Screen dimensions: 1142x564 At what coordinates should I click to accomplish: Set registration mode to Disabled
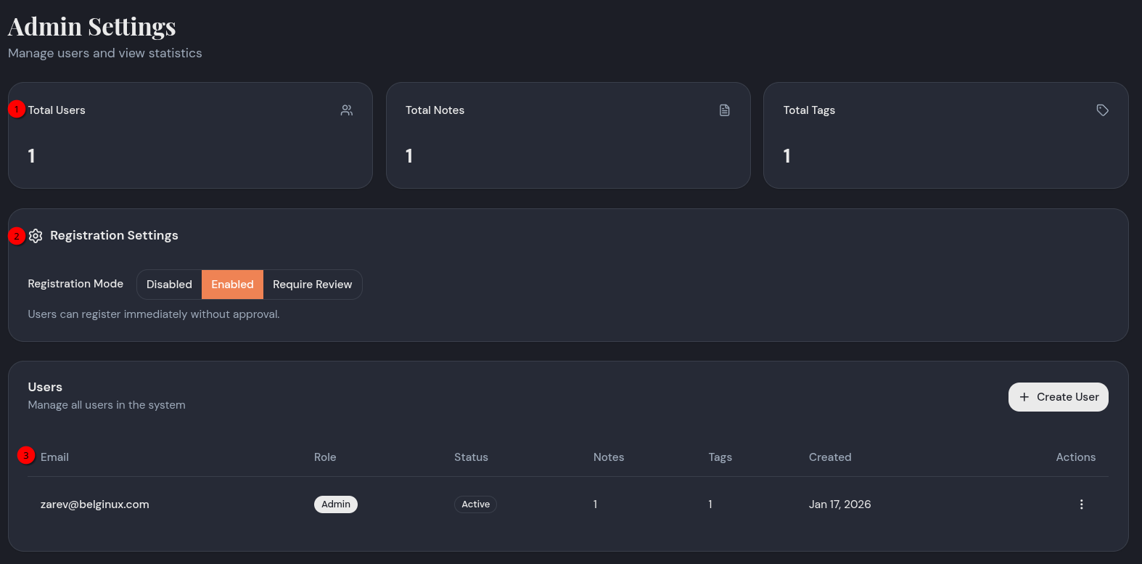[169, 285]
